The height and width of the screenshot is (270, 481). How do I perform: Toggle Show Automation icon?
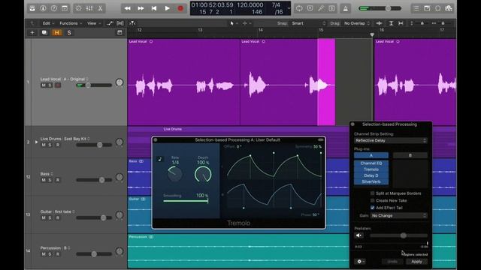(x=110, y=23)
